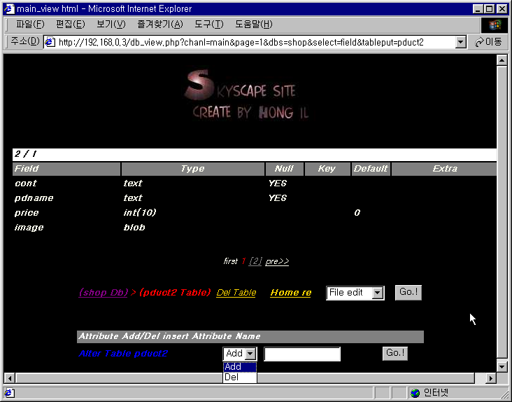512x402 pixels.
Task: Click the blob type cell
Action: (134, 228)
